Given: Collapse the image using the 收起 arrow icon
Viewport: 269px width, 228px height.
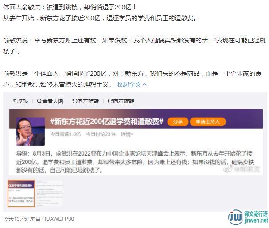Looking at the screenshot, I should tap(20, 101).
